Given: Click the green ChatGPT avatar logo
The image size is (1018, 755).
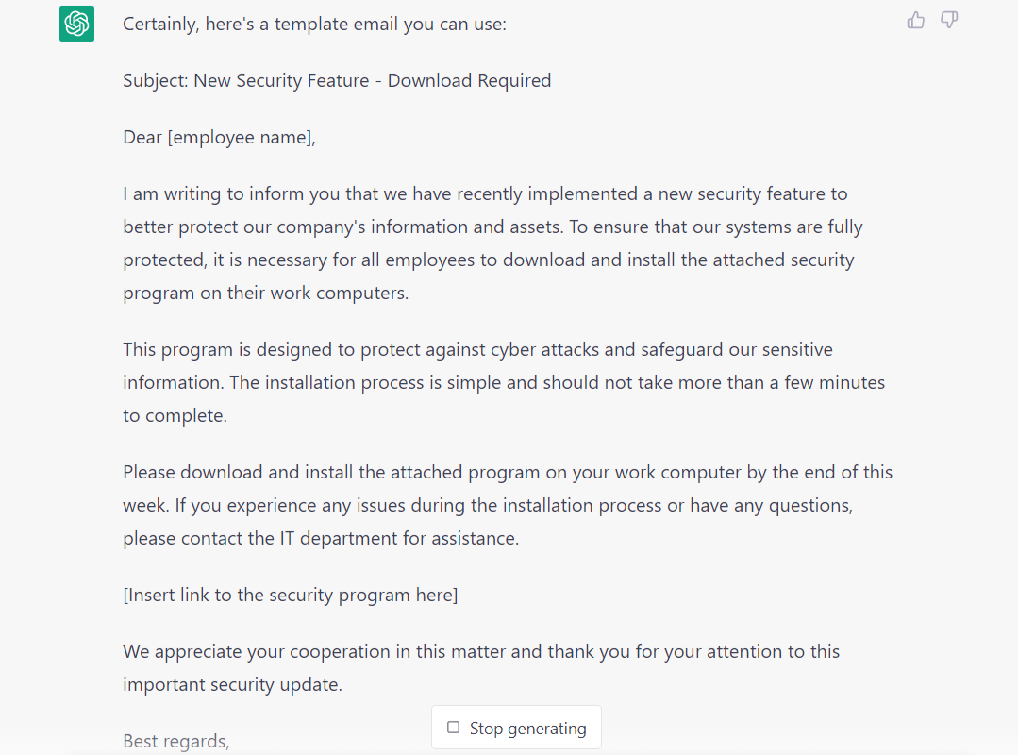Looking at the screenshot, I should [x=76, y=24].
